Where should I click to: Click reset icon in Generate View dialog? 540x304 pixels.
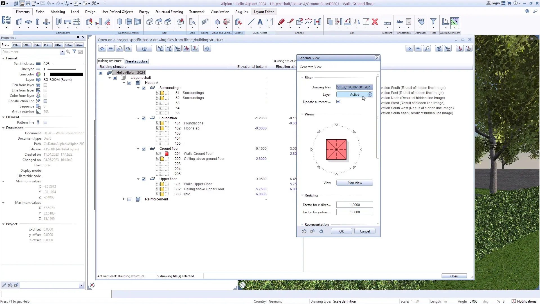tap(321, 231)
